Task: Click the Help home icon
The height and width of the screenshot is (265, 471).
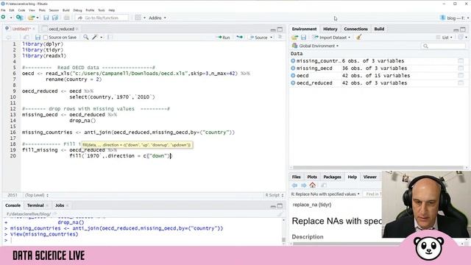Action: pyautogui.click(x=312, y=185)
